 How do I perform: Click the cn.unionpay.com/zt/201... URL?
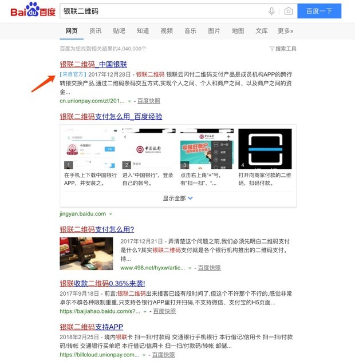(x=92, y=101)
